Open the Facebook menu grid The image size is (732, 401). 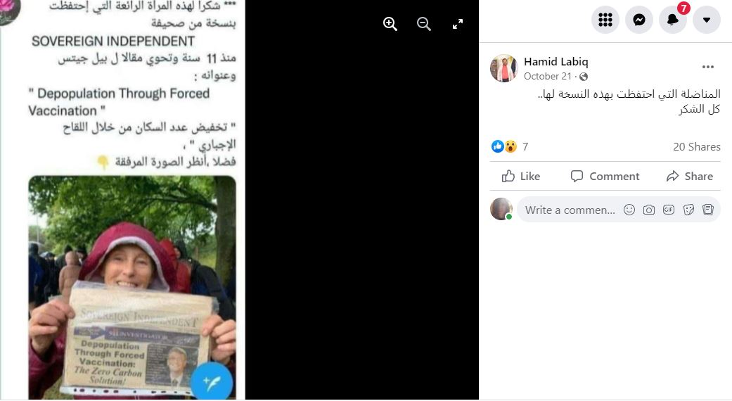pyautogui.click(x=605, y=20)
